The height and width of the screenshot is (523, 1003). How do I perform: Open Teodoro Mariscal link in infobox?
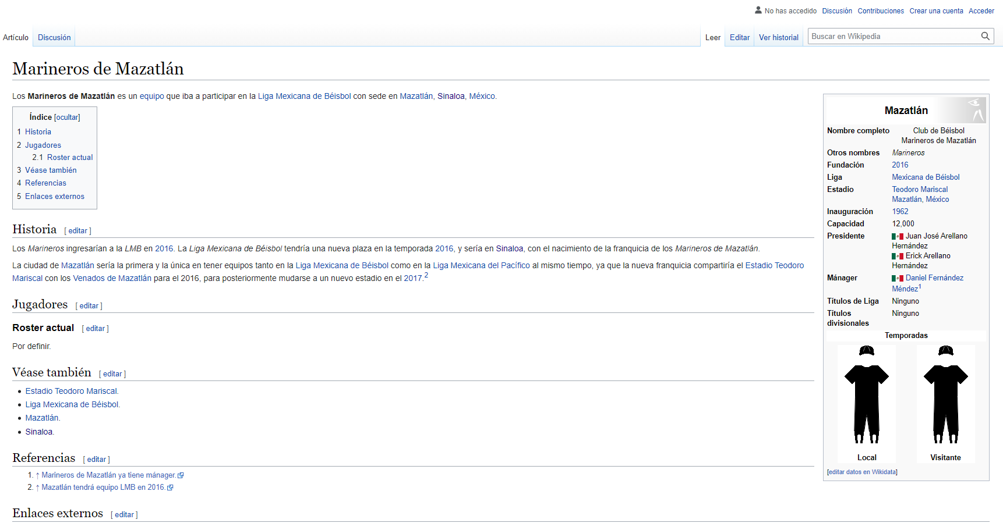[920, 190]
